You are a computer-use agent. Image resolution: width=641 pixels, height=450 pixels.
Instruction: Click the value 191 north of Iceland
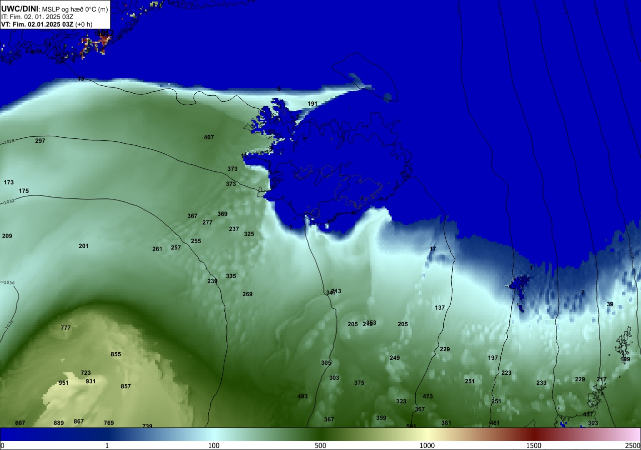(312, 104)
